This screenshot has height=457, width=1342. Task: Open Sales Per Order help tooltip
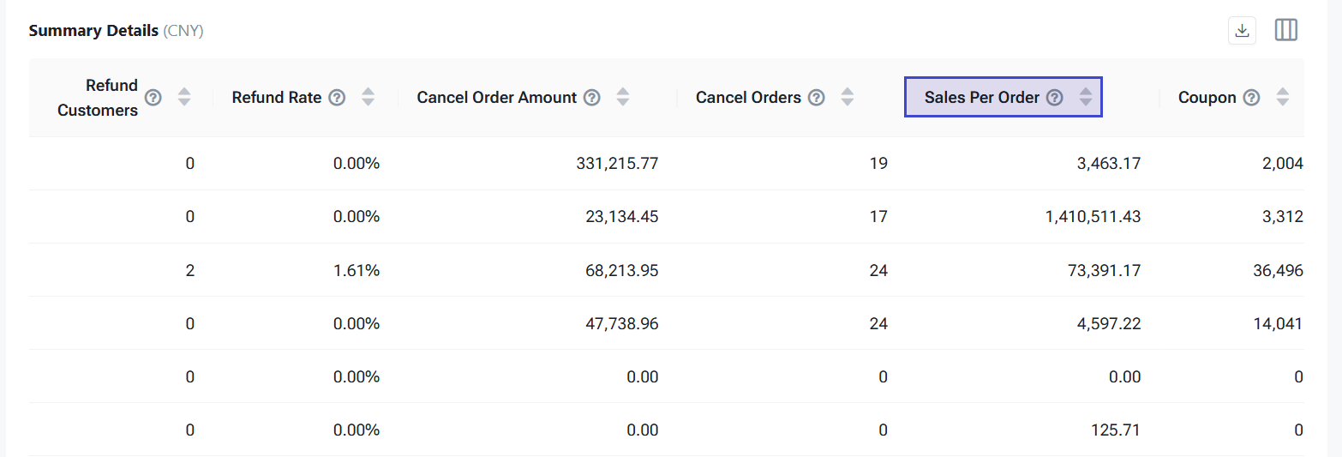[x=1055, y=98]
